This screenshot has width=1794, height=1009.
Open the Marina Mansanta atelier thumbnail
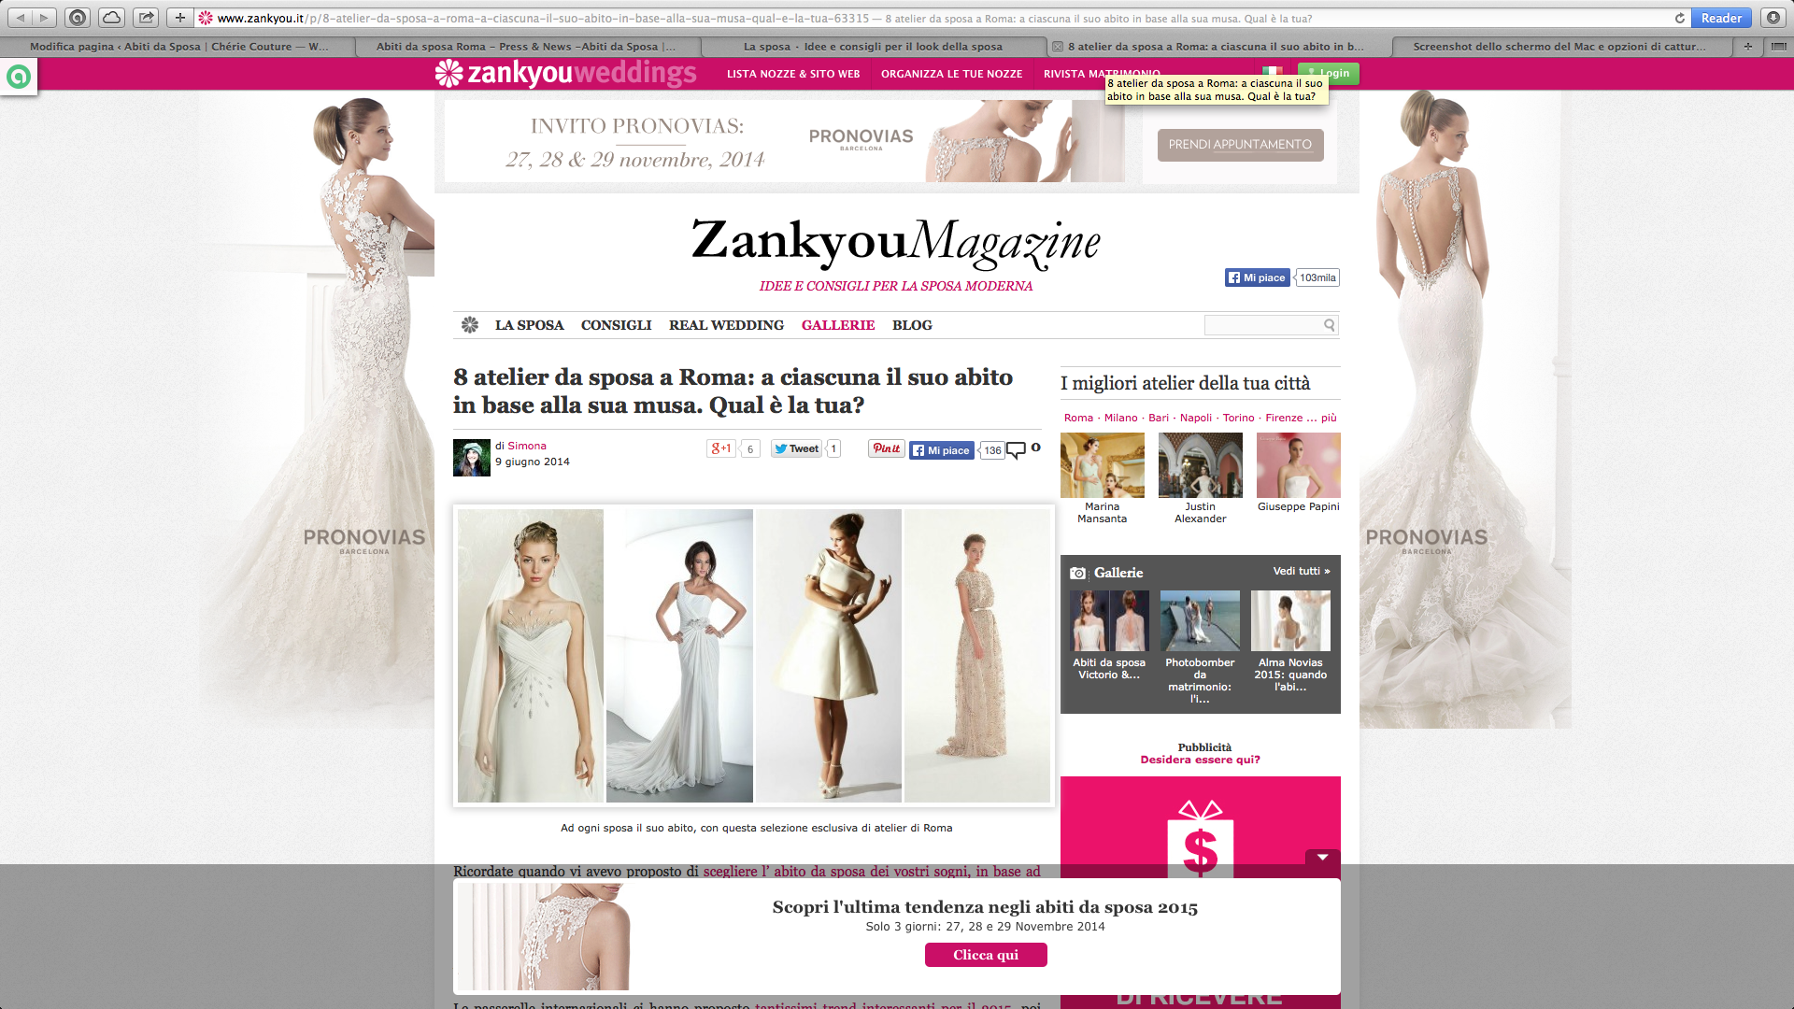click(1103, 465)
